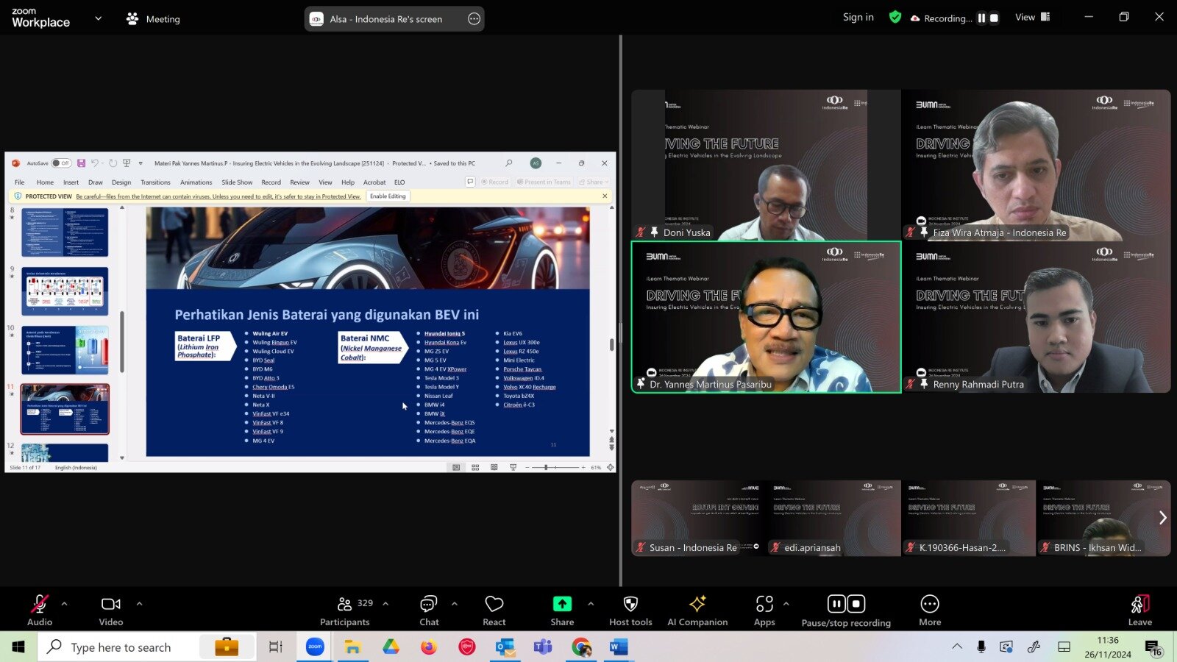Click Dr. Yannes Martinus Pasaribu video tile
Viewport: 1177px width, 662px height.
[766, 317]
